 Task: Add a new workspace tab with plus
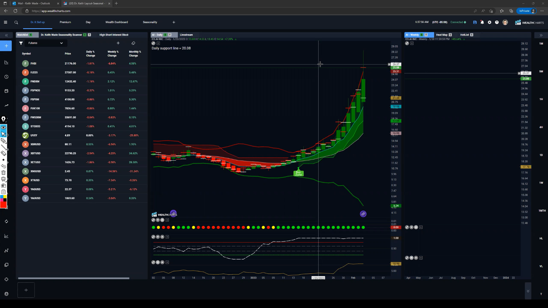pyautogui.click(x=174, y=22)
